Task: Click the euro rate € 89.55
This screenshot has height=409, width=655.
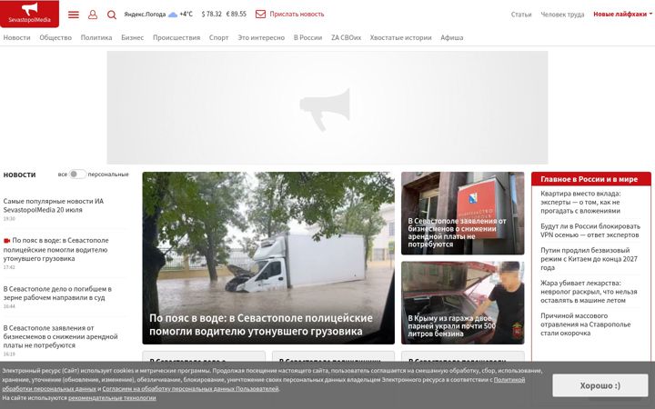Action: [236, 15]
